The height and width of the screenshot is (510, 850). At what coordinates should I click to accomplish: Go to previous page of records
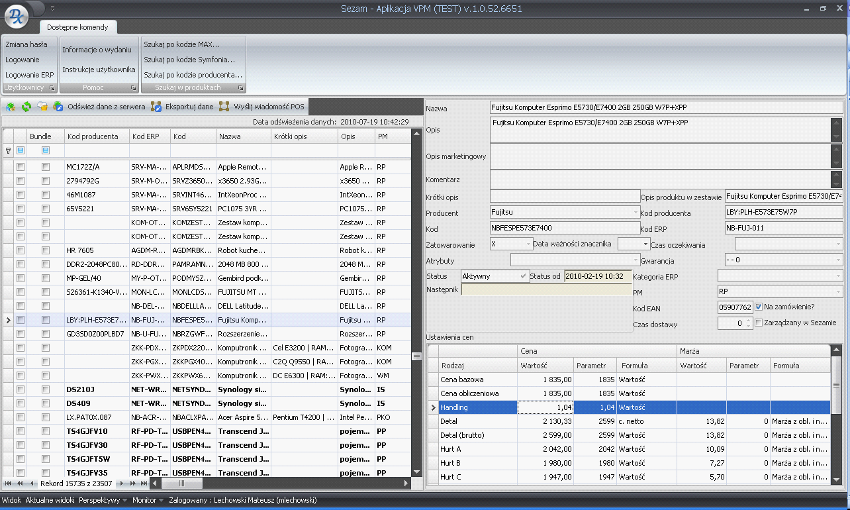pos(20,484)
